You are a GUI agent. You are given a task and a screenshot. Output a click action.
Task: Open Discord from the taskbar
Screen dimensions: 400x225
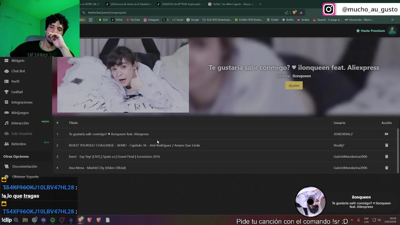click(x=43, y=220)
